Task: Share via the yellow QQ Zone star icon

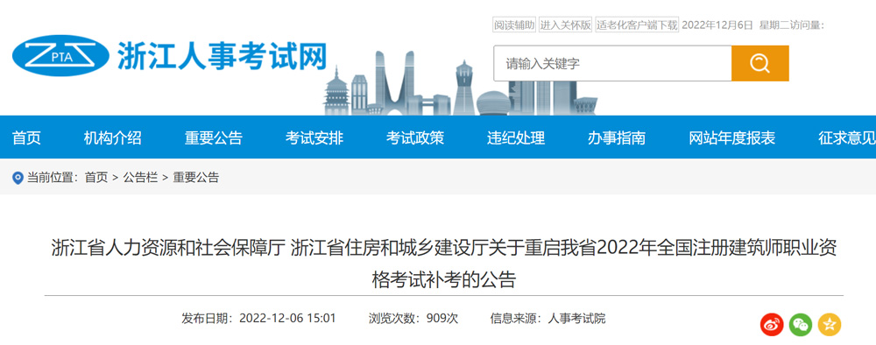Action: click(830, 324)
